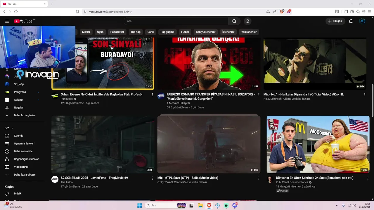Open the account avatar menu

pos(362,21)
